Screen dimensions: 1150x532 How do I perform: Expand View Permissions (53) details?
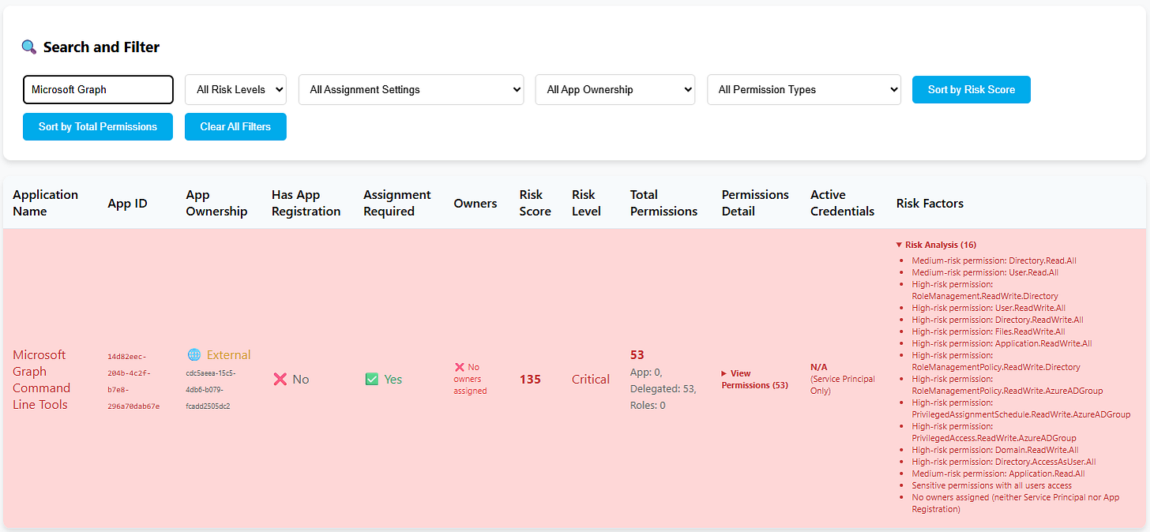click(x=754, y=379)
